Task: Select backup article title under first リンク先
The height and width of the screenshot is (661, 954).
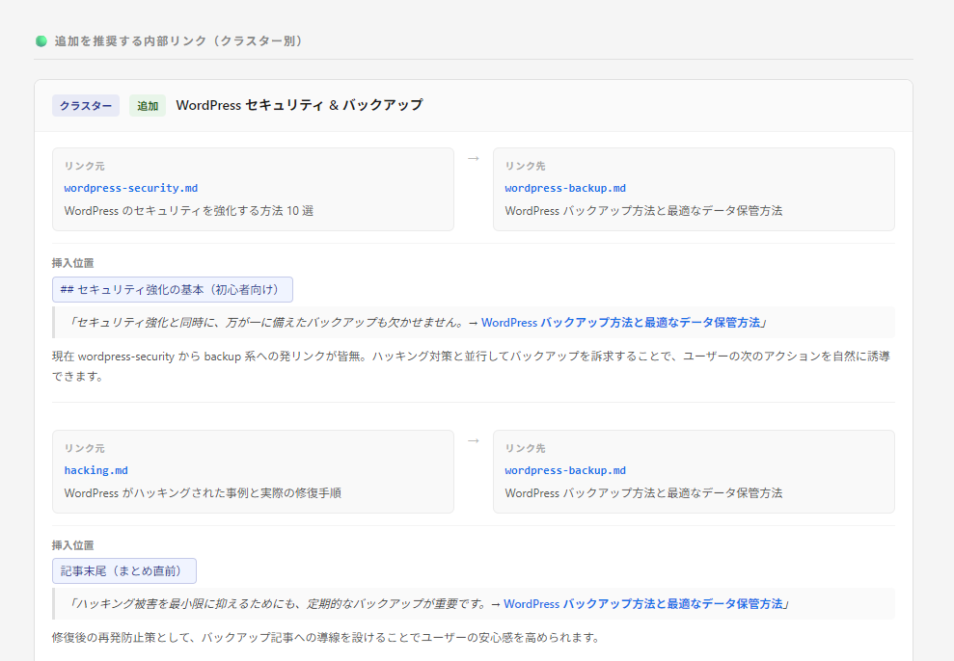Action: click(643, 211)
